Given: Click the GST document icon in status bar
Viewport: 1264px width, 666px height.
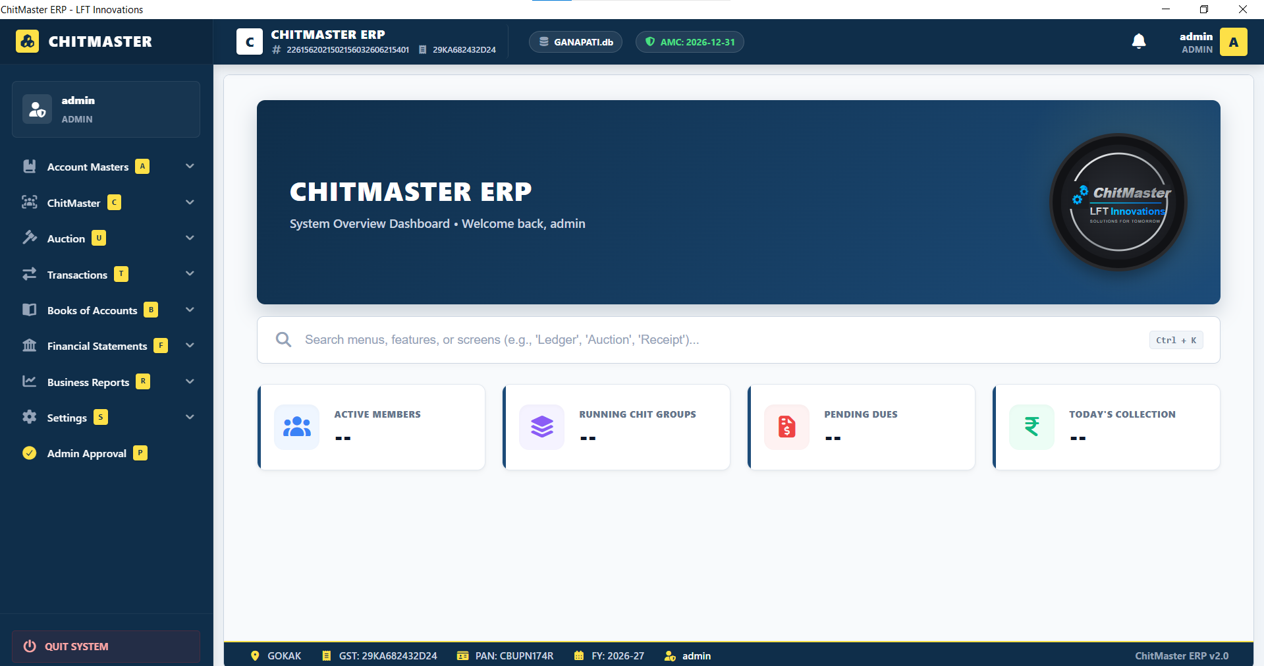Looking at the screenshot, I should click(x=326, y=656).
